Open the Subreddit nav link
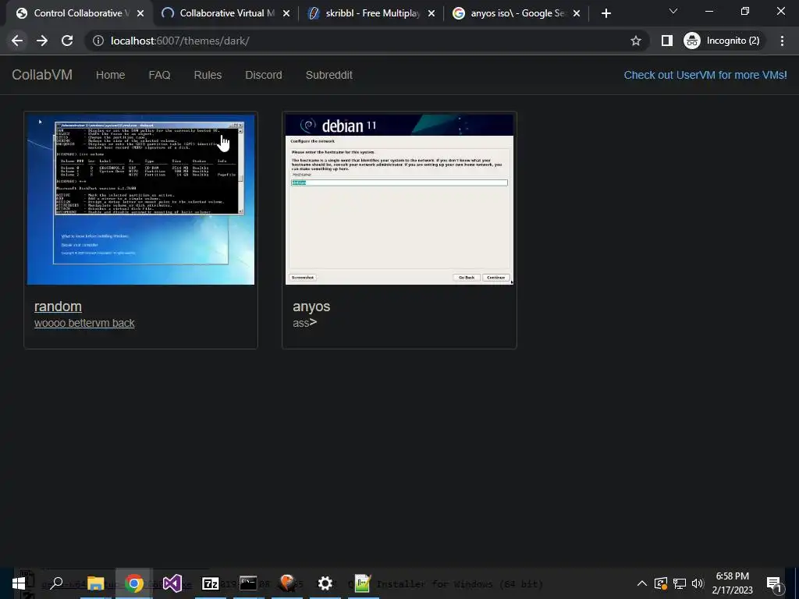The height and width of the screenshot is (599, 799). pos(328,75)
